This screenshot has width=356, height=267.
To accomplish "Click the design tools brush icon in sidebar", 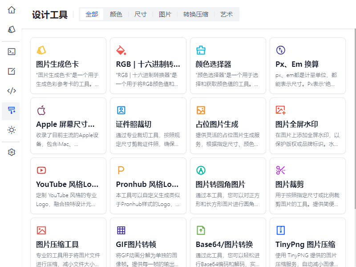I will (x=11, y=111).
